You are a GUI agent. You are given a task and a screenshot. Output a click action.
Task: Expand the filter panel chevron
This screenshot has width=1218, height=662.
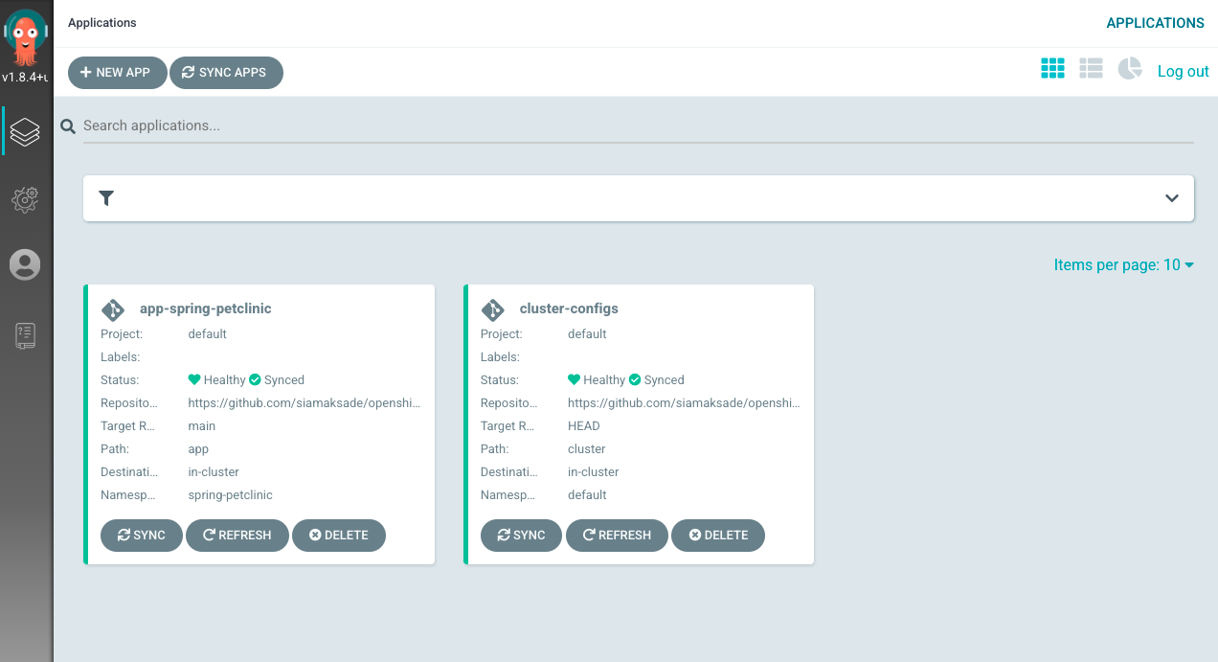[1171, 198]
